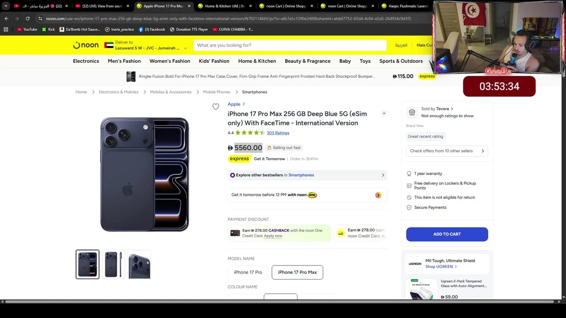Open the Electronics category menu
The height and width of the screenshot is (318, 566).
[x=86, y=61]
